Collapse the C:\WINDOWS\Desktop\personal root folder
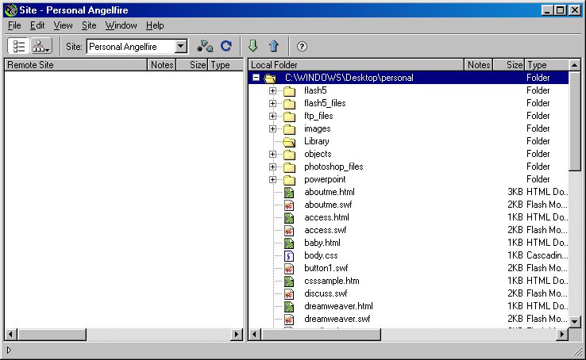The height and width of the screenshot is (360, 586). (x=256, y=78)
